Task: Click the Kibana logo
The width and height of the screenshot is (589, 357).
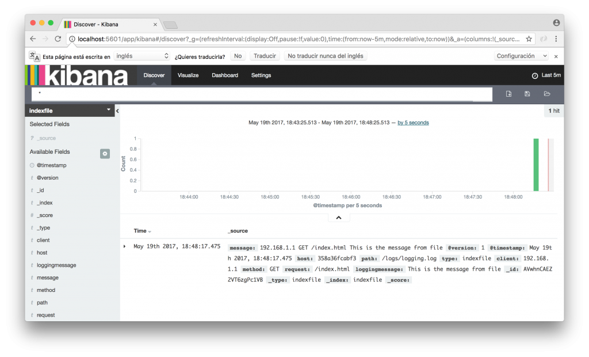Action: coord(77,75)
